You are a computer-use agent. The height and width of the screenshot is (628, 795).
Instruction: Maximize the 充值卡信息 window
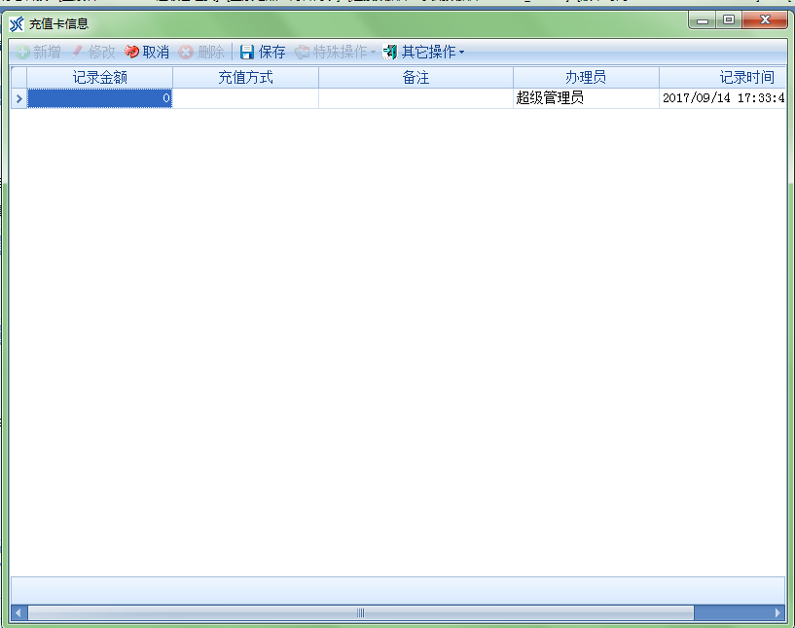(x=729, y=20)
